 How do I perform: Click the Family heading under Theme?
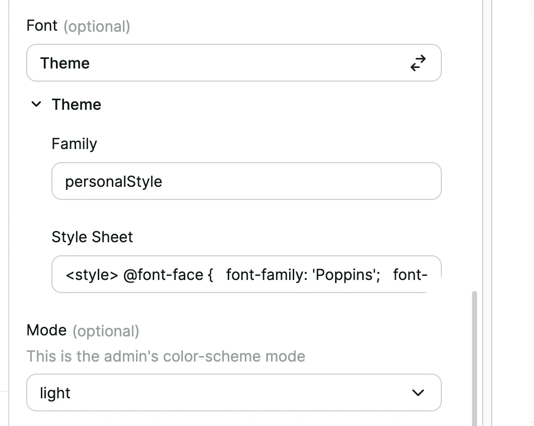74,144
